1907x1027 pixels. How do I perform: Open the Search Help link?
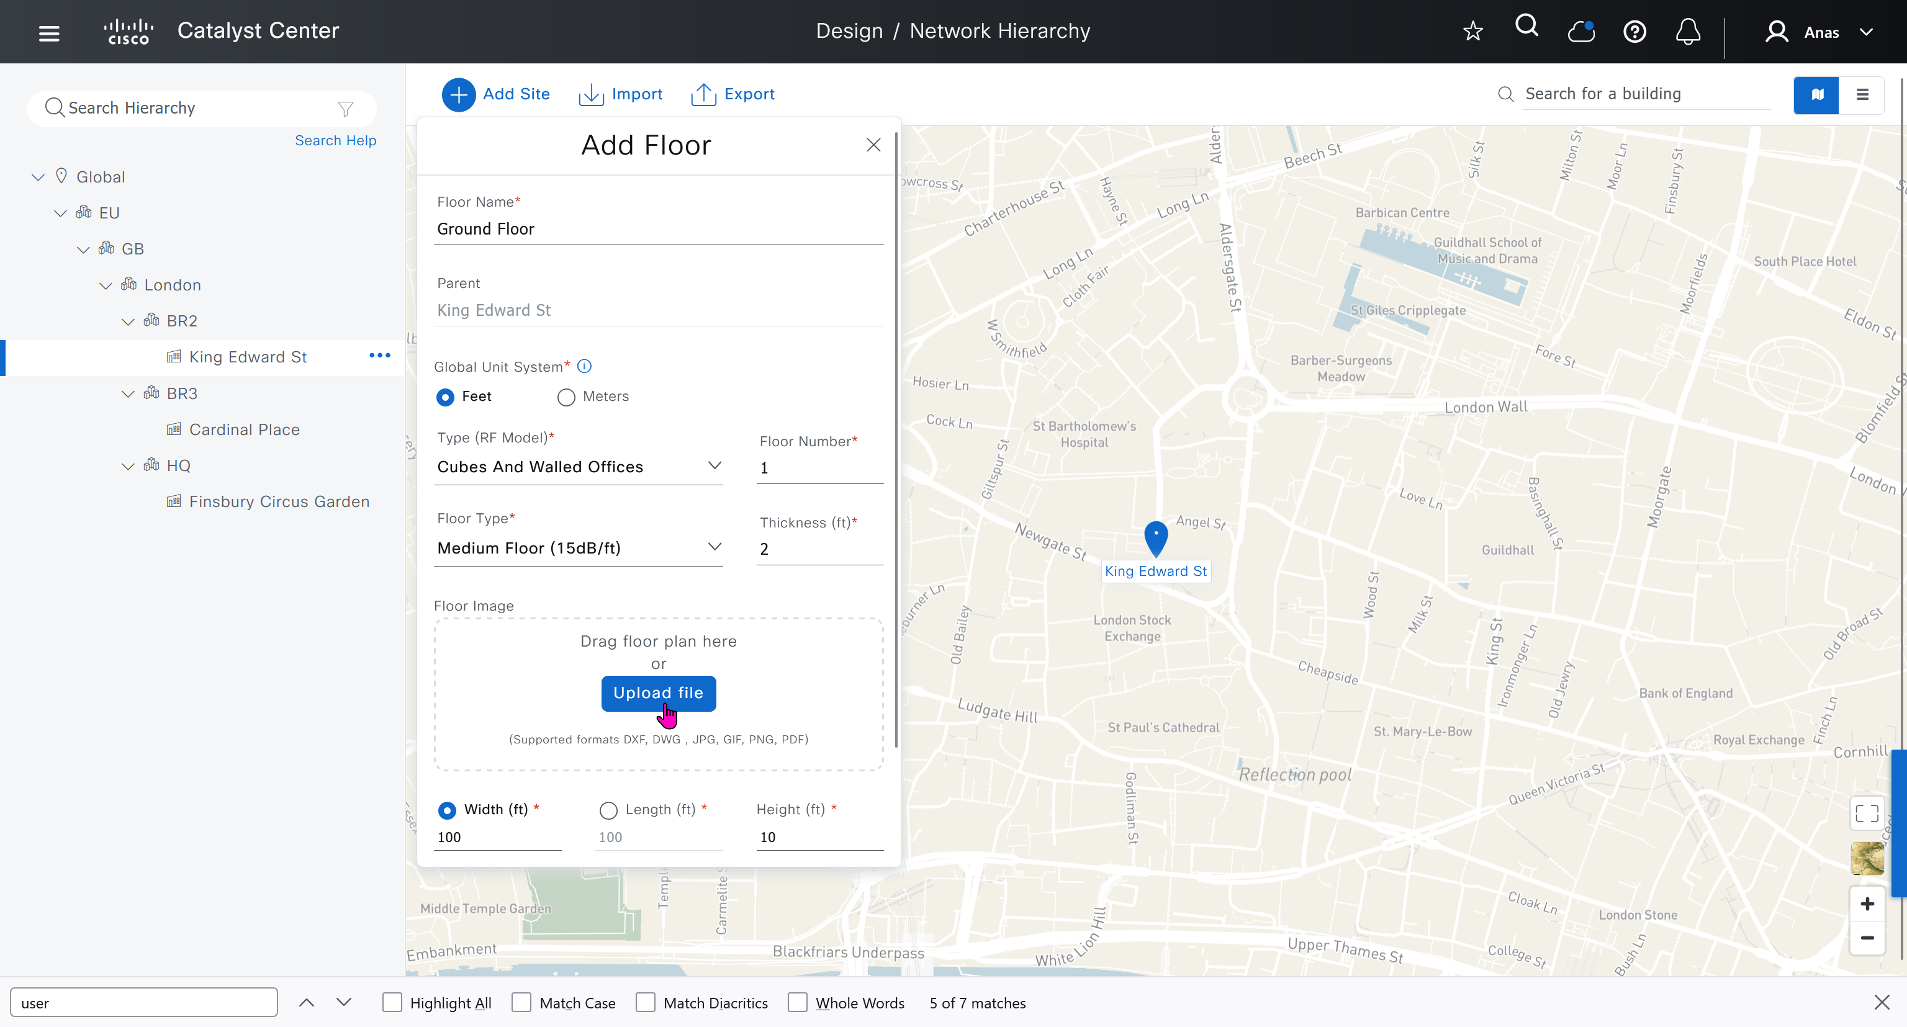click(x=335, y=141)
